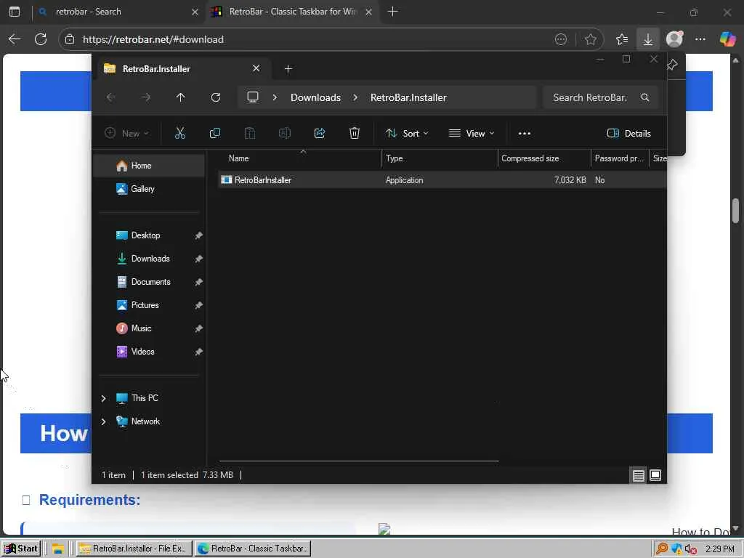Expand the chevron before Downloads in the address bar
This screenshot has height=558, width=744.
tap(275, 97)
